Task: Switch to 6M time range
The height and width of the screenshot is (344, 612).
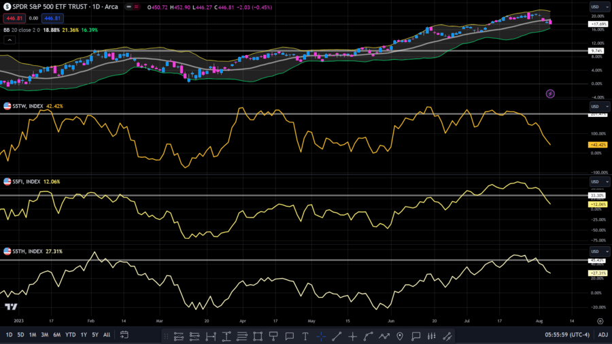Action: 56,334
